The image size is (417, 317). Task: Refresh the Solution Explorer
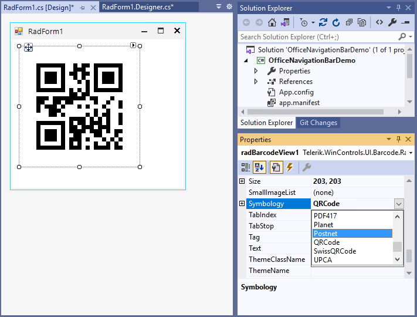pos(336,23)
